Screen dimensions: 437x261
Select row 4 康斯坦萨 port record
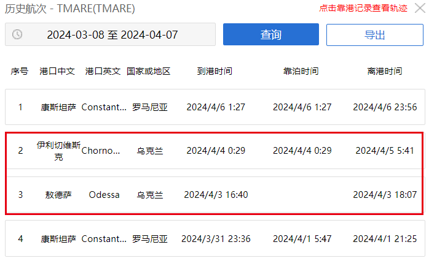(x=215, y=238)
